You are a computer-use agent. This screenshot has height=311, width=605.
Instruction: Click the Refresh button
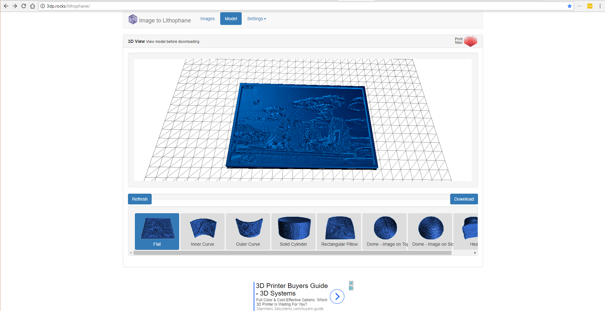(140, 199)
